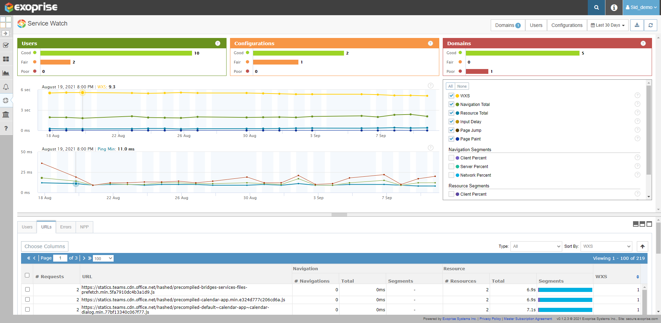Open the help question mark icon in the sidebar

pyautogui.click(x=6, y=128)
